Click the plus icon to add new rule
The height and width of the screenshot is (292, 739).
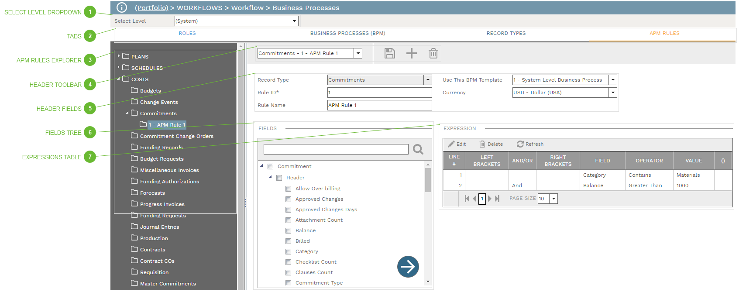(411, 53)
